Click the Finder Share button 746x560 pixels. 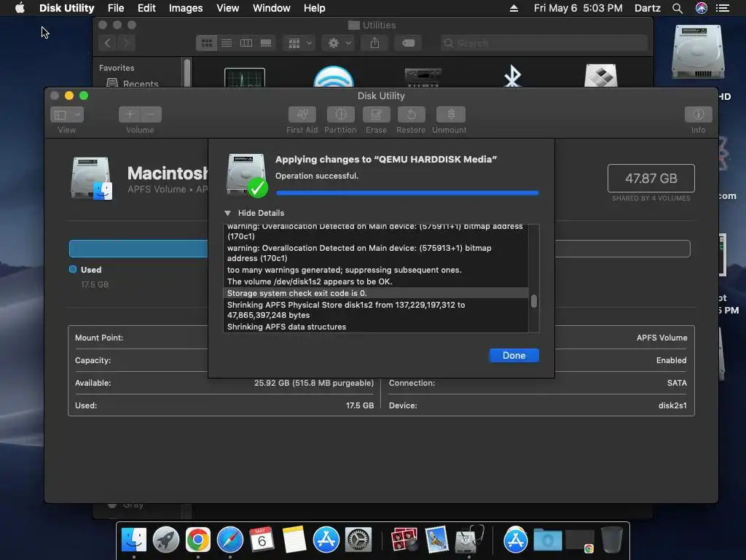coord(375,43)
